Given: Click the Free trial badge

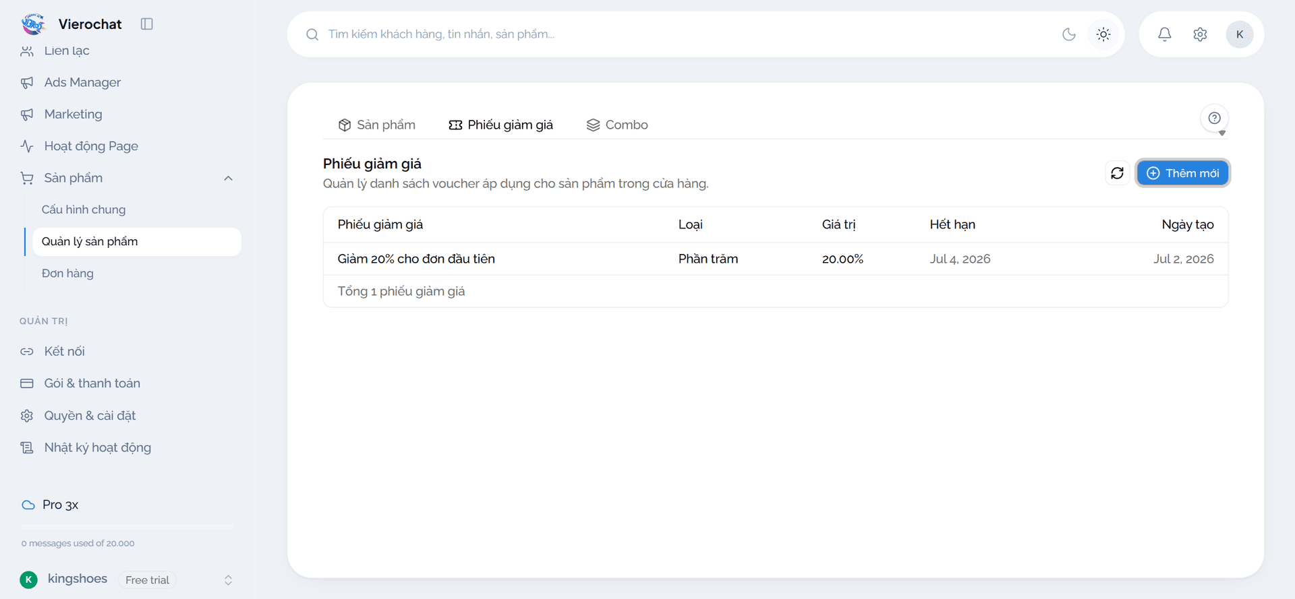Looking at the screenshot, I should click(x=147, y=580).
